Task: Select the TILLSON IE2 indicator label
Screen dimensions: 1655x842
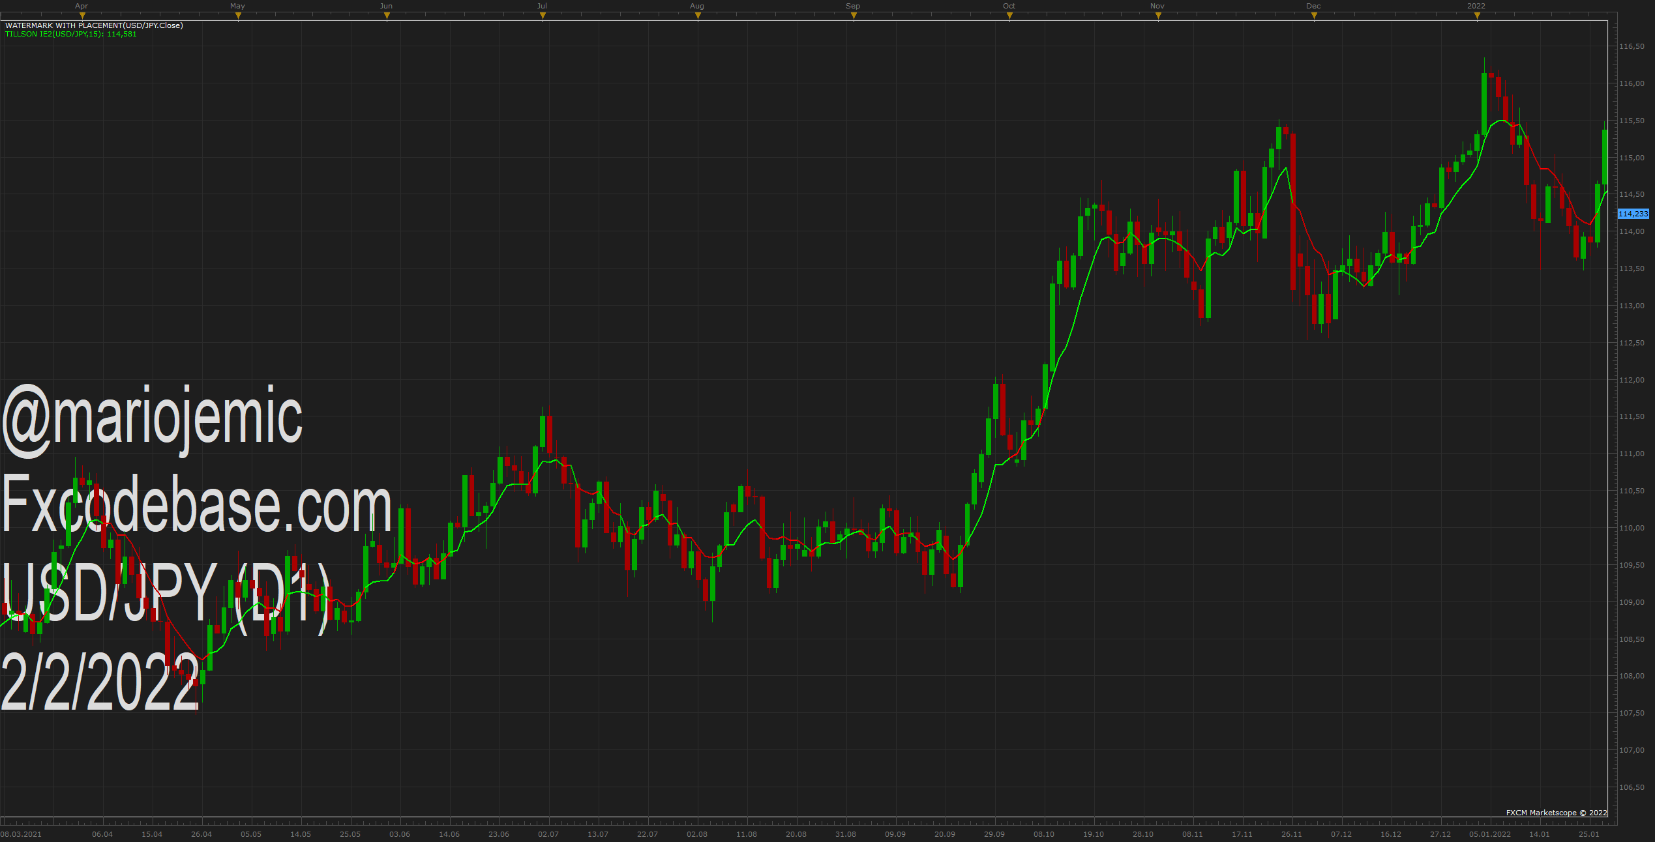Action: [x=71, y=34]
